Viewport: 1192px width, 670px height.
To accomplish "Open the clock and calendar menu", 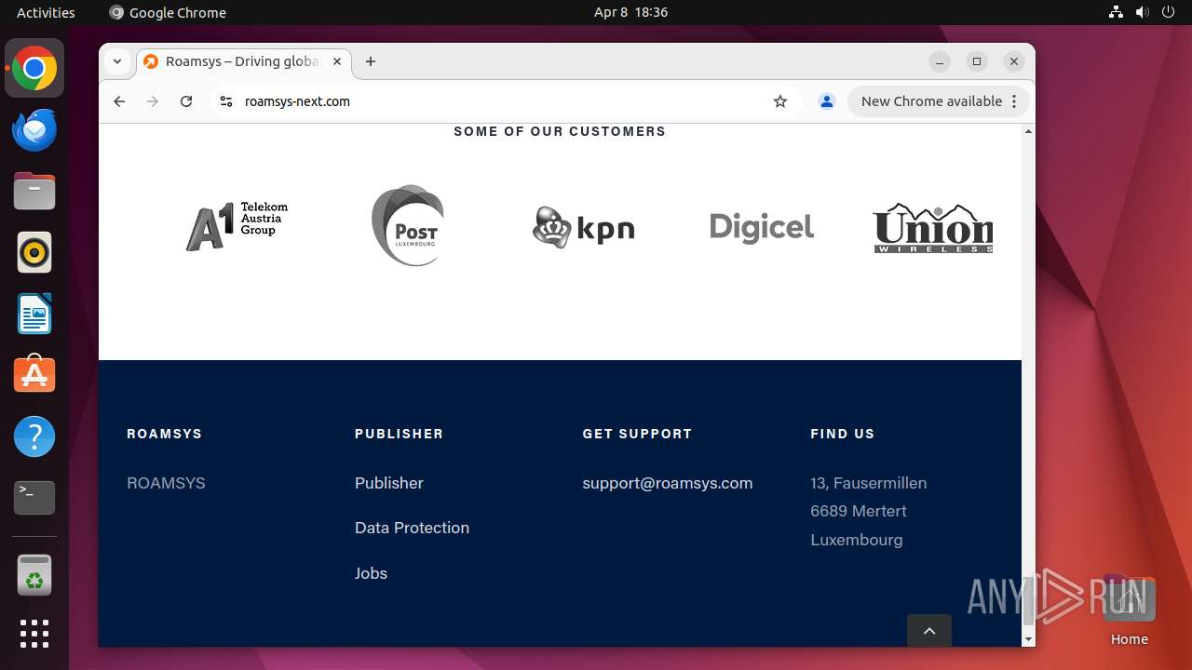I will [630, 12].
